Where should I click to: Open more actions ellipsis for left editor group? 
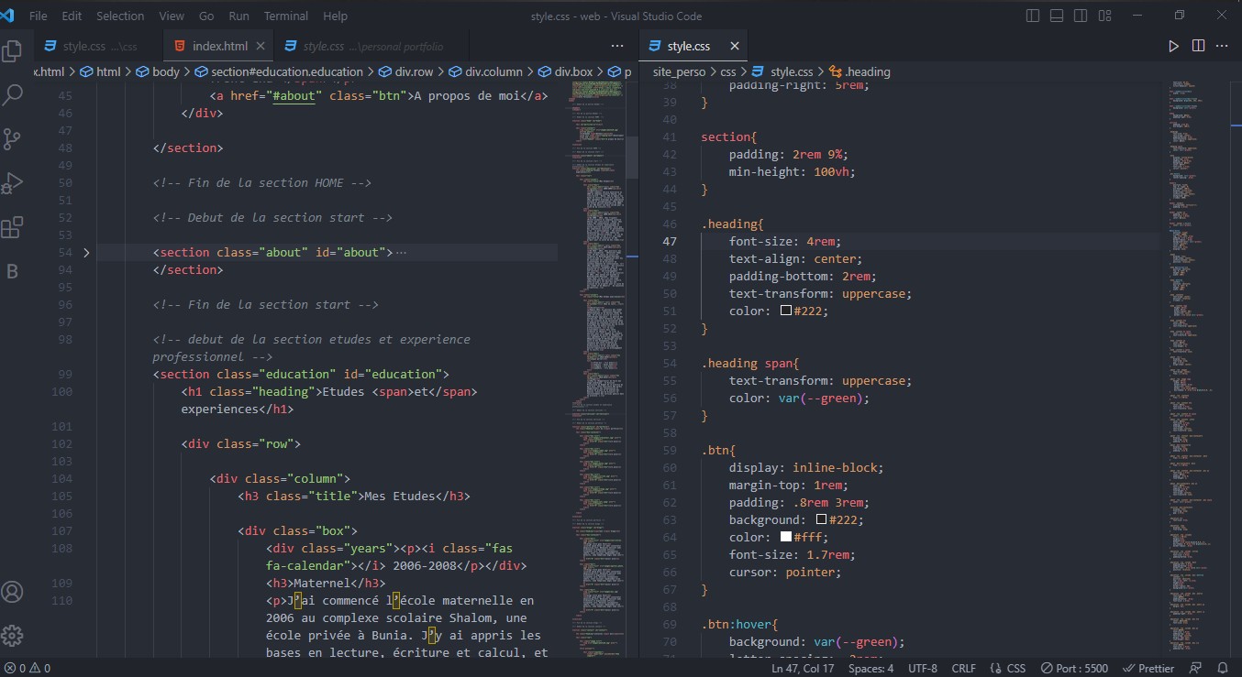point(617,46)
